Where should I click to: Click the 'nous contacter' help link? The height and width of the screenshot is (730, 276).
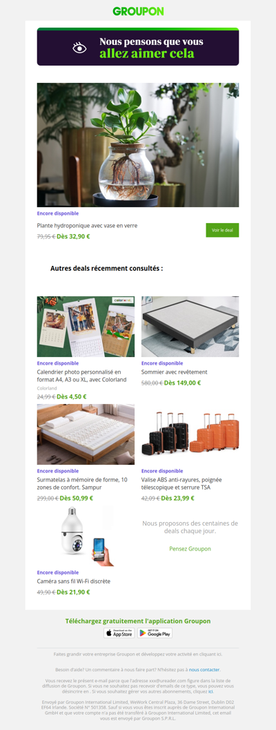pos(204,669)
